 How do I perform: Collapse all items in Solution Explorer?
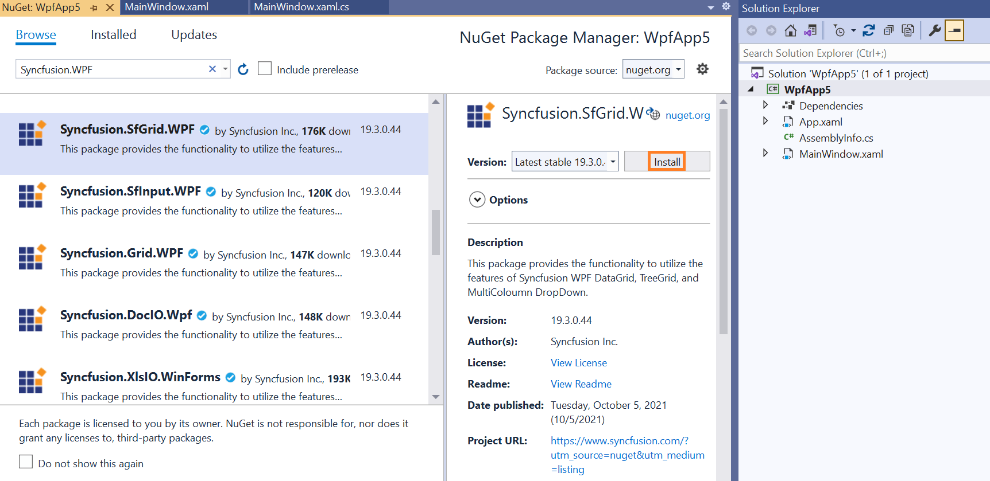point(888,31)
